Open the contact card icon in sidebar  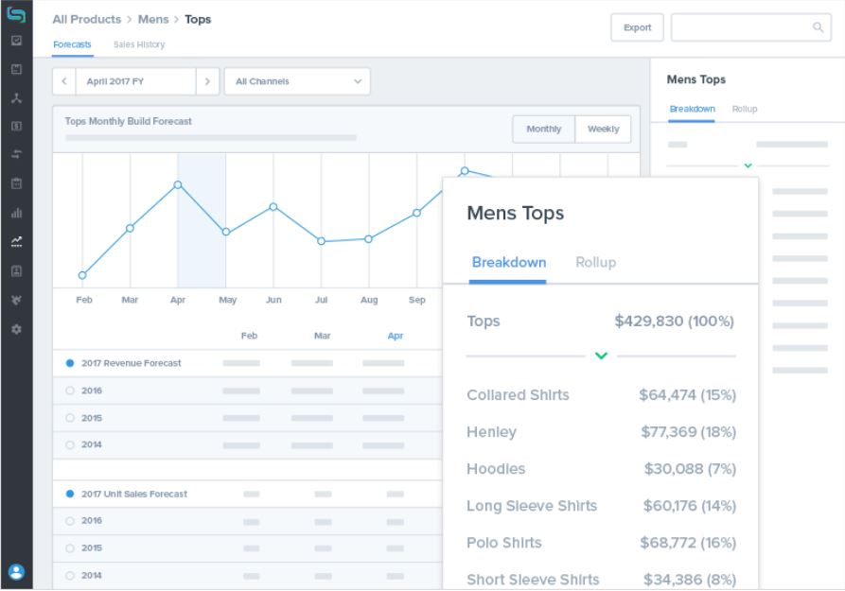point(17,271)
